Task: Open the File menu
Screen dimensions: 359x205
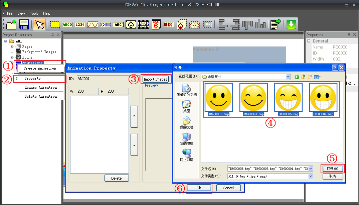Action: pyautogui.click(x=10, y=13)
